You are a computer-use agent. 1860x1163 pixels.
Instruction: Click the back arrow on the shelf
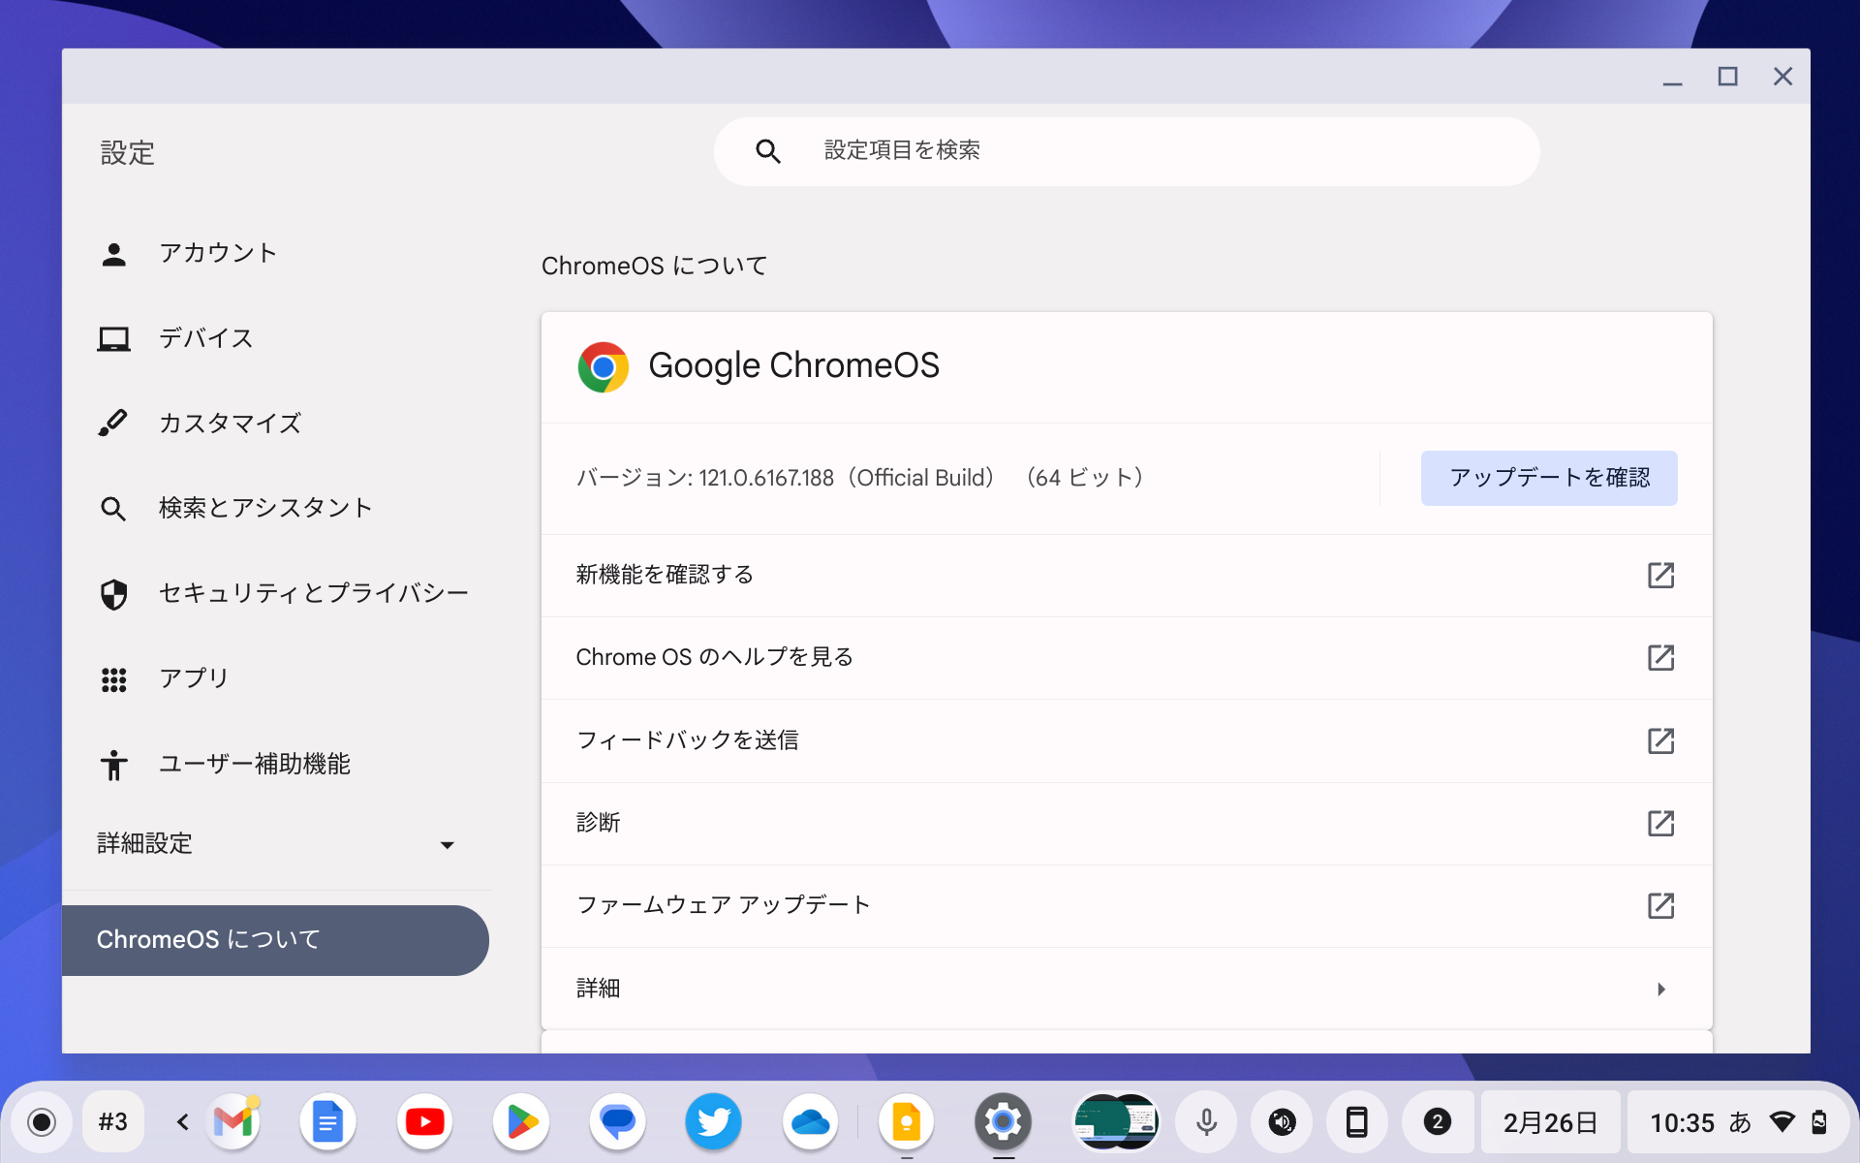180,1121
